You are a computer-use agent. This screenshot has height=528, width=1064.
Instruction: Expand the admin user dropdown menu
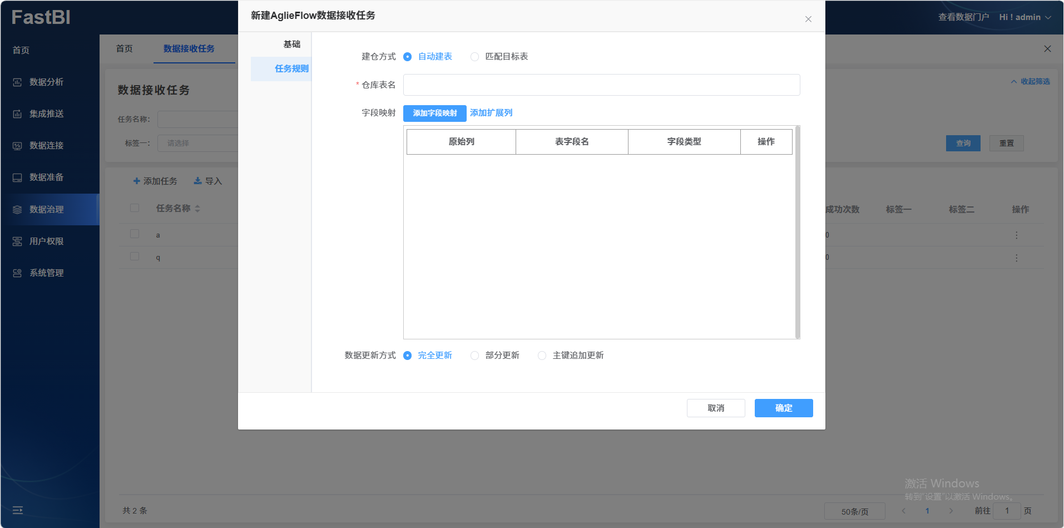[x=1025, y=17]
